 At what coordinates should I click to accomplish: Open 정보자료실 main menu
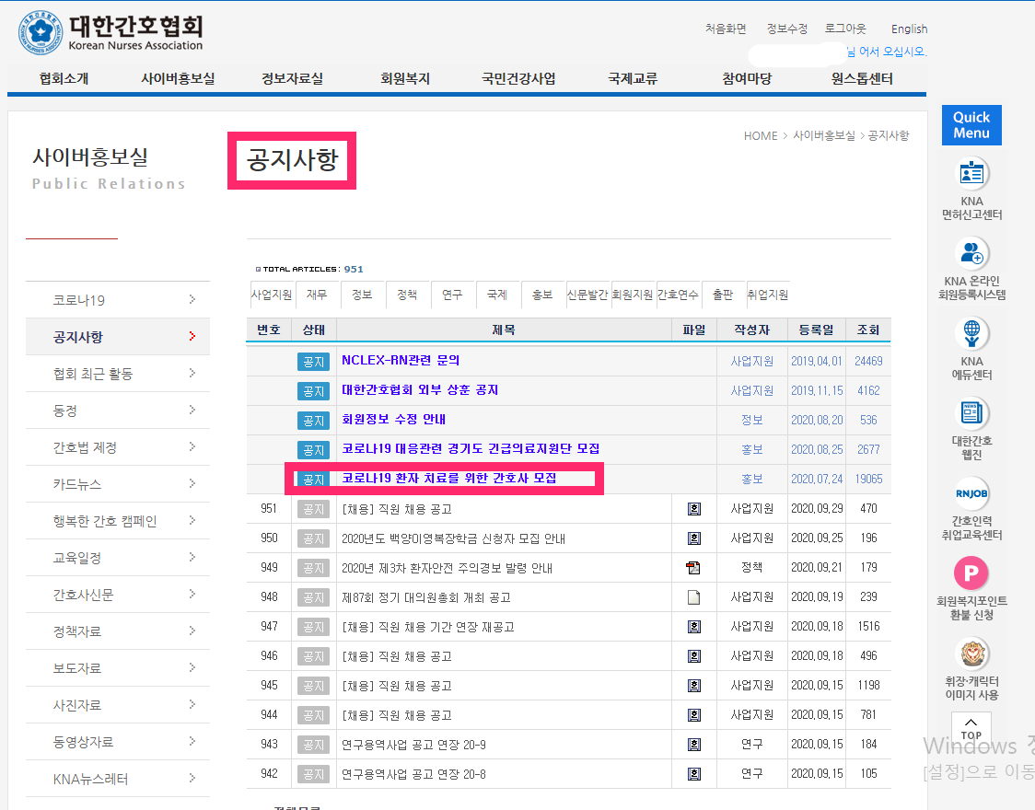[293, 78]
